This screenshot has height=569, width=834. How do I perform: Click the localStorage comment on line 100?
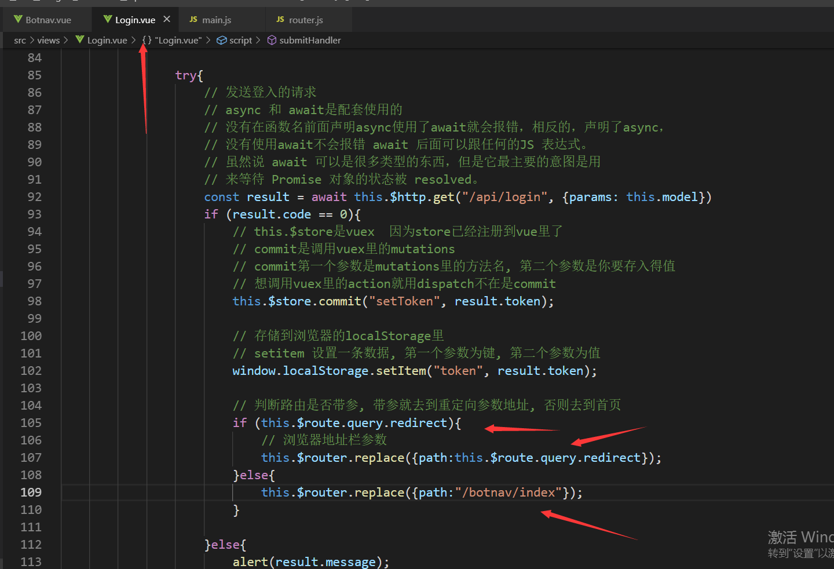[338, 336]
